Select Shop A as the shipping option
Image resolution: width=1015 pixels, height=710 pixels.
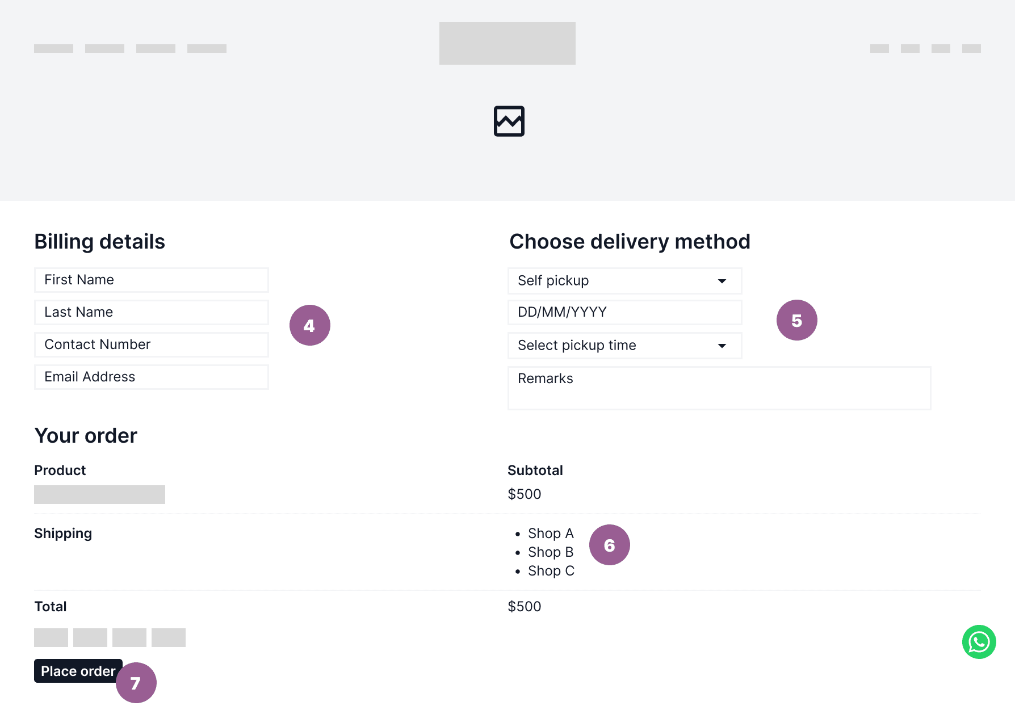pos(550,533)
